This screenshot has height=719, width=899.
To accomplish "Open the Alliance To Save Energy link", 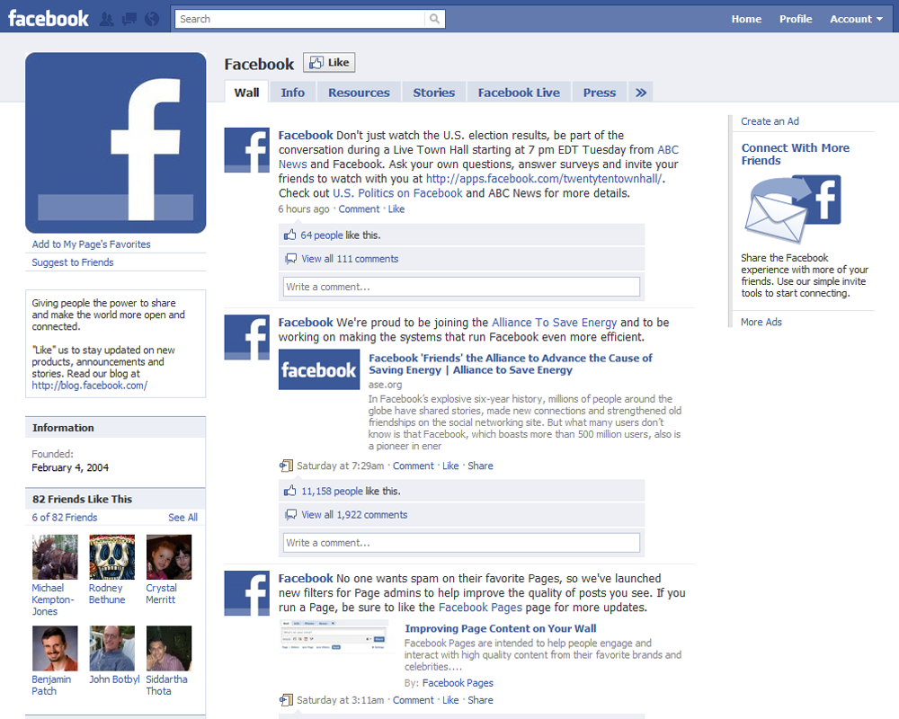I will click(555, 323).
